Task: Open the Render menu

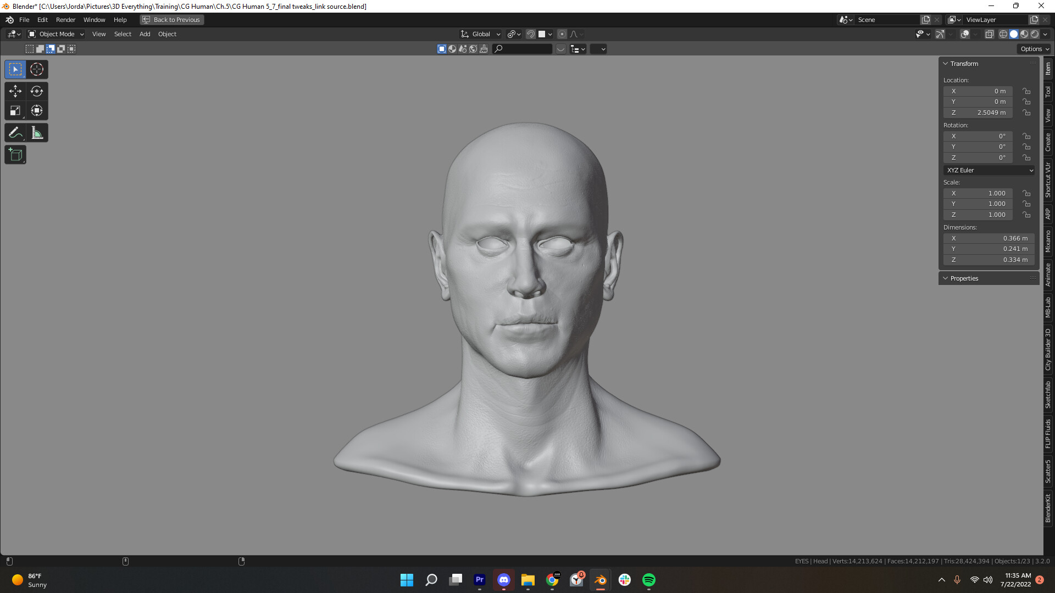Action: pos(65,20)
